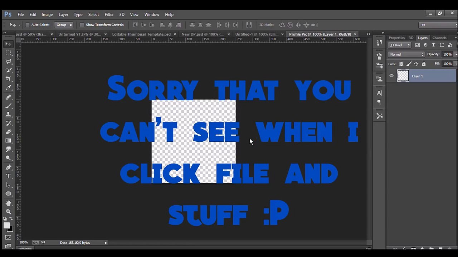
Task: Select the Layer 1 thumbnail
Action: tap(403, 76)
